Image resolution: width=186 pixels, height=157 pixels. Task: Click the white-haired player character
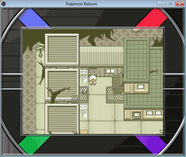tap(93, 80)
